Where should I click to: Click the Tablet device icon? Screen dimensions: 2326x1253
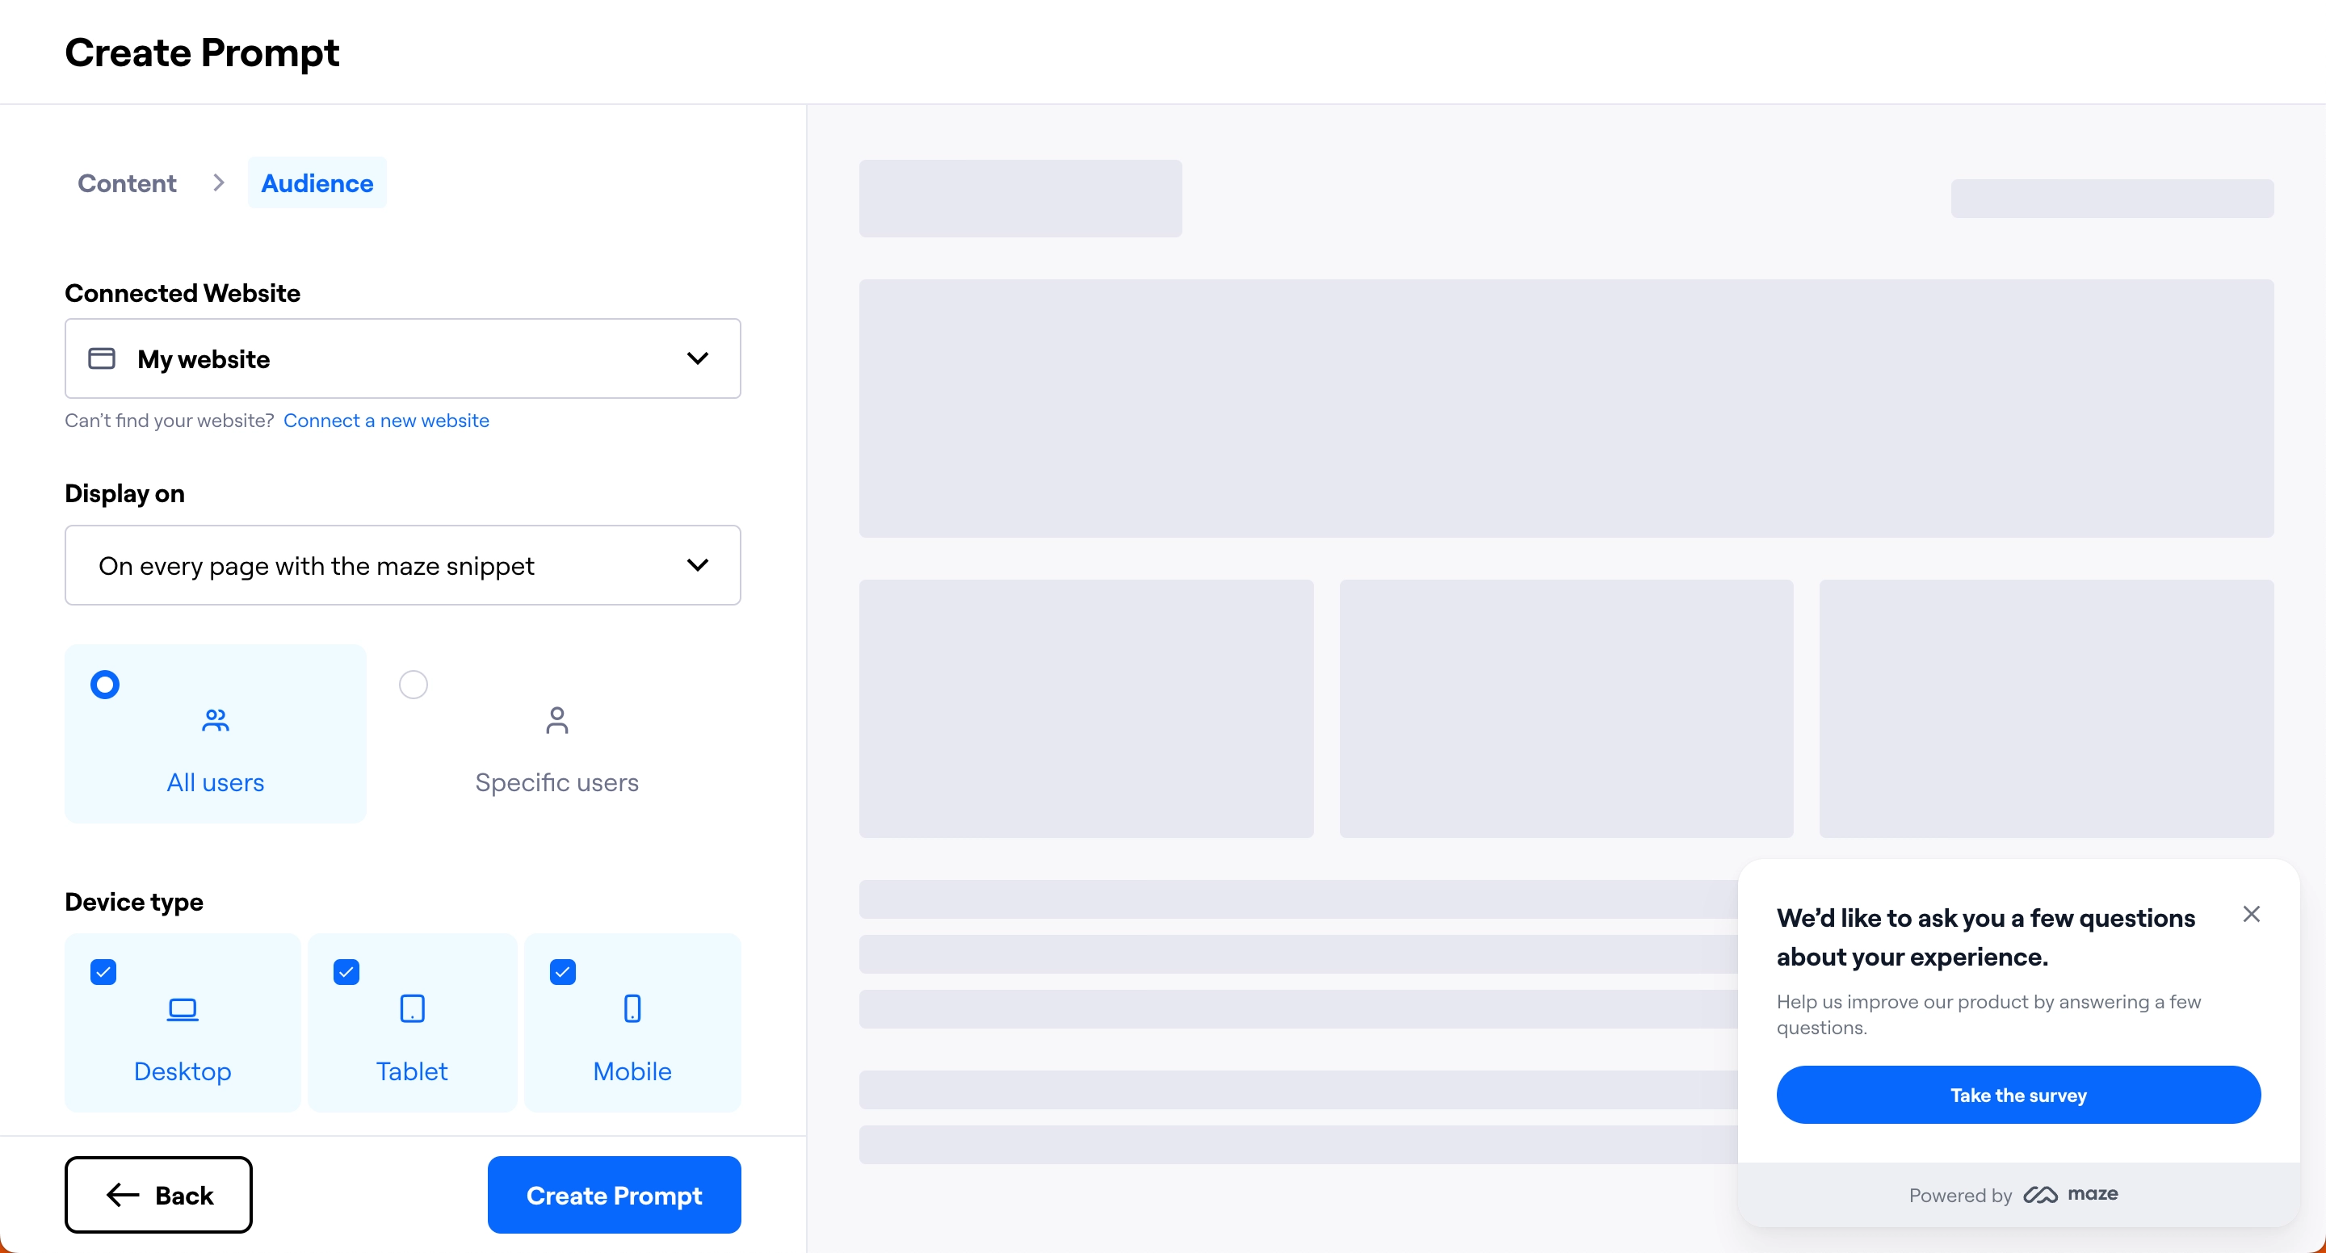[x=411, y=1008]
